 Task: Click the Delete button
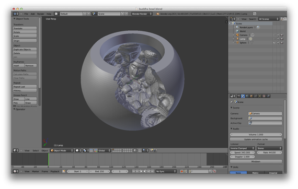pos(25,53)
